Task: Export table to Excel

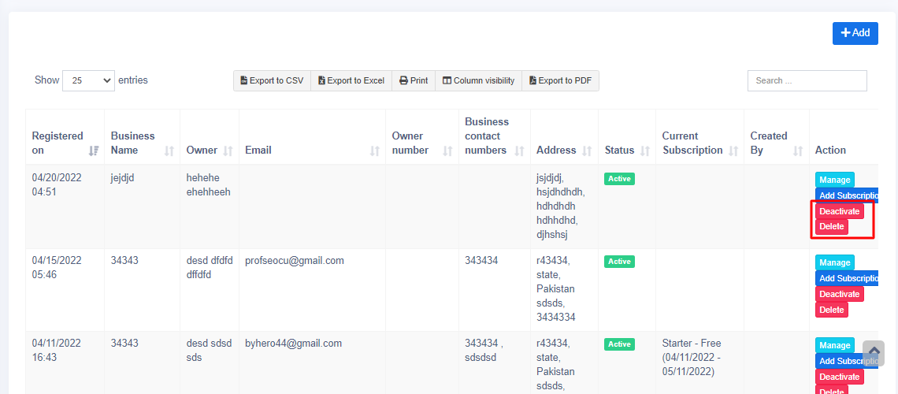Action: point(351,80)
